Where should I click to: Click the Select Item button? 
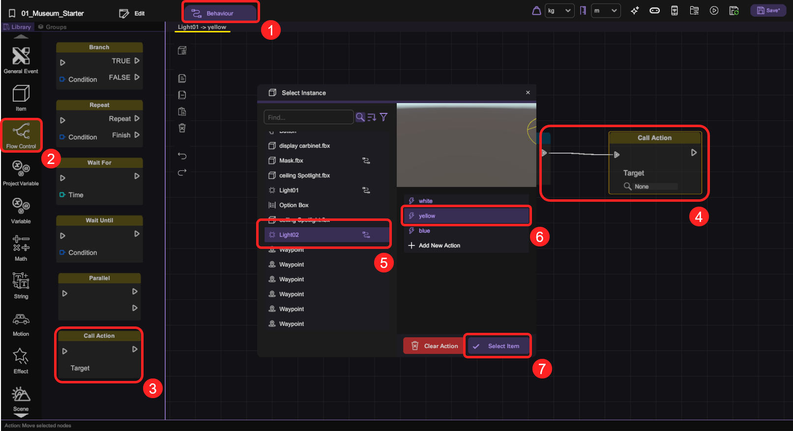(498, 346)
